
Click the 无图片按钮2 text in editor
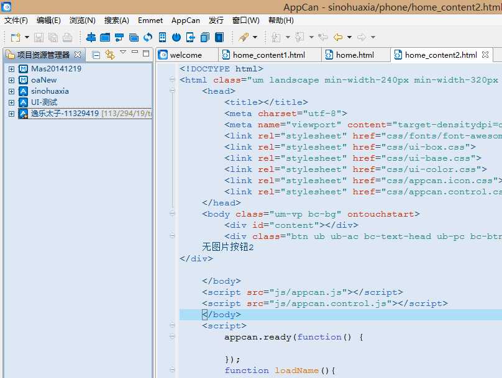click(227, 247)
